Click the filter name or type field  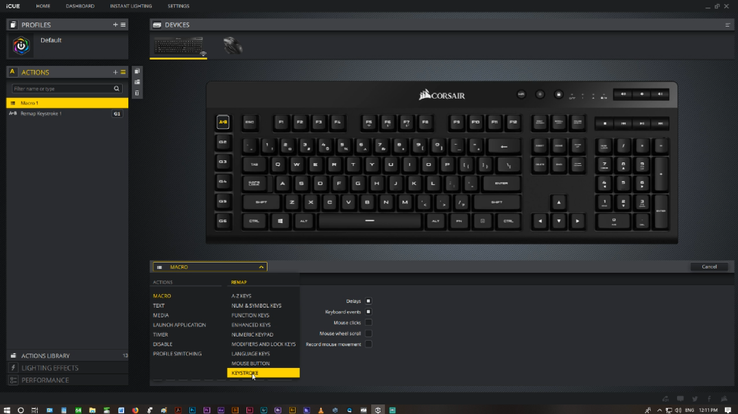(62, 88)
